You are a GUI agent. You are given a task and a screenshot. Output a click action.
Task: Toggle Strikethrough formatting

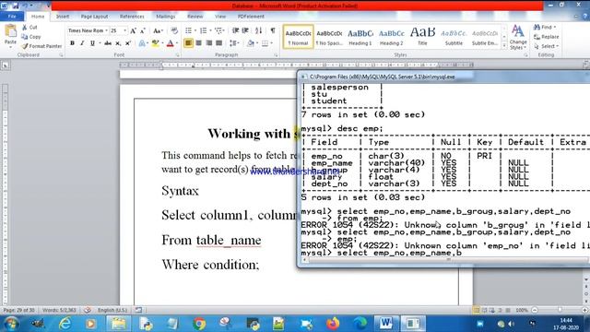[108, 43]
